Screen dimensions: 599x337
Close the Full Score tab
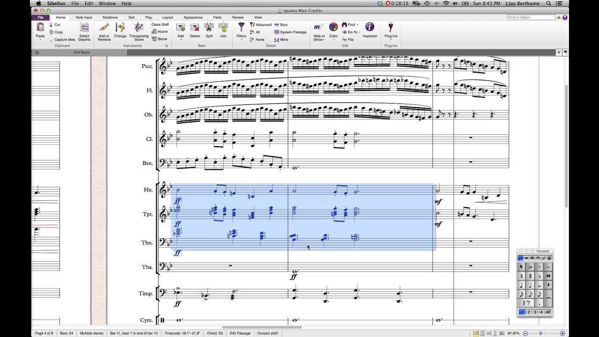point(37,52)
